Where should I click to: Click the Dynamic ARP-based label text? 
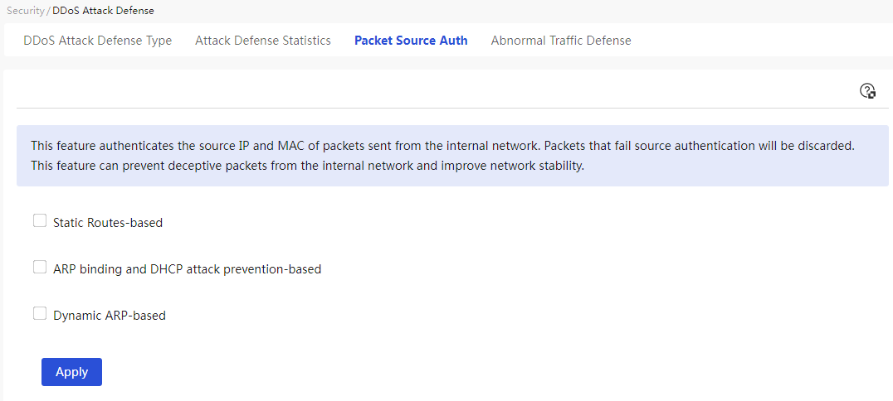(110, 315)
